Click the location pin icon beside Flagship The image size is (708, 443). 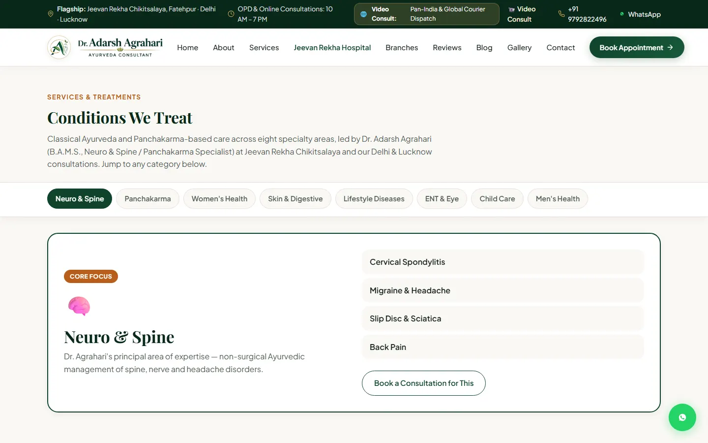point(50,14)
